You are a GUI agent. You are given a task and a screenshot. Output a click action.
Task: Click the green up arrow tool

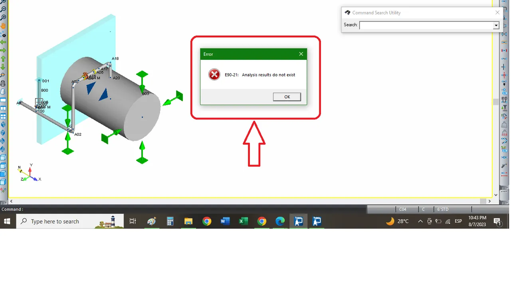pyautogui.click(x=3, y=59)
